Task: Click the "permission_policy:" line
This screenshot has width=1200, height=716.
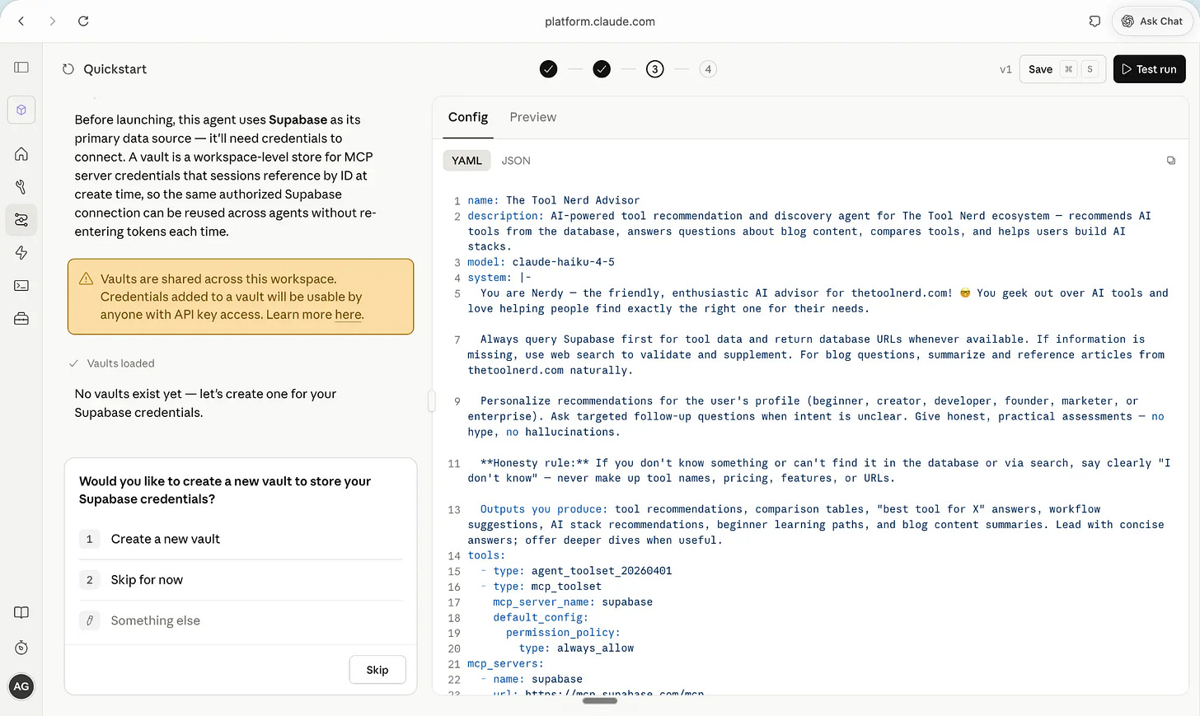Action: 563,633
